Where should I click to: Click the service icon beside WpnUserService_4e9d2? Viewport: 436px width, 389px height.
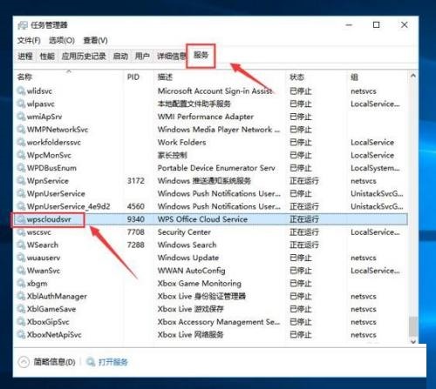pos(21,206)
